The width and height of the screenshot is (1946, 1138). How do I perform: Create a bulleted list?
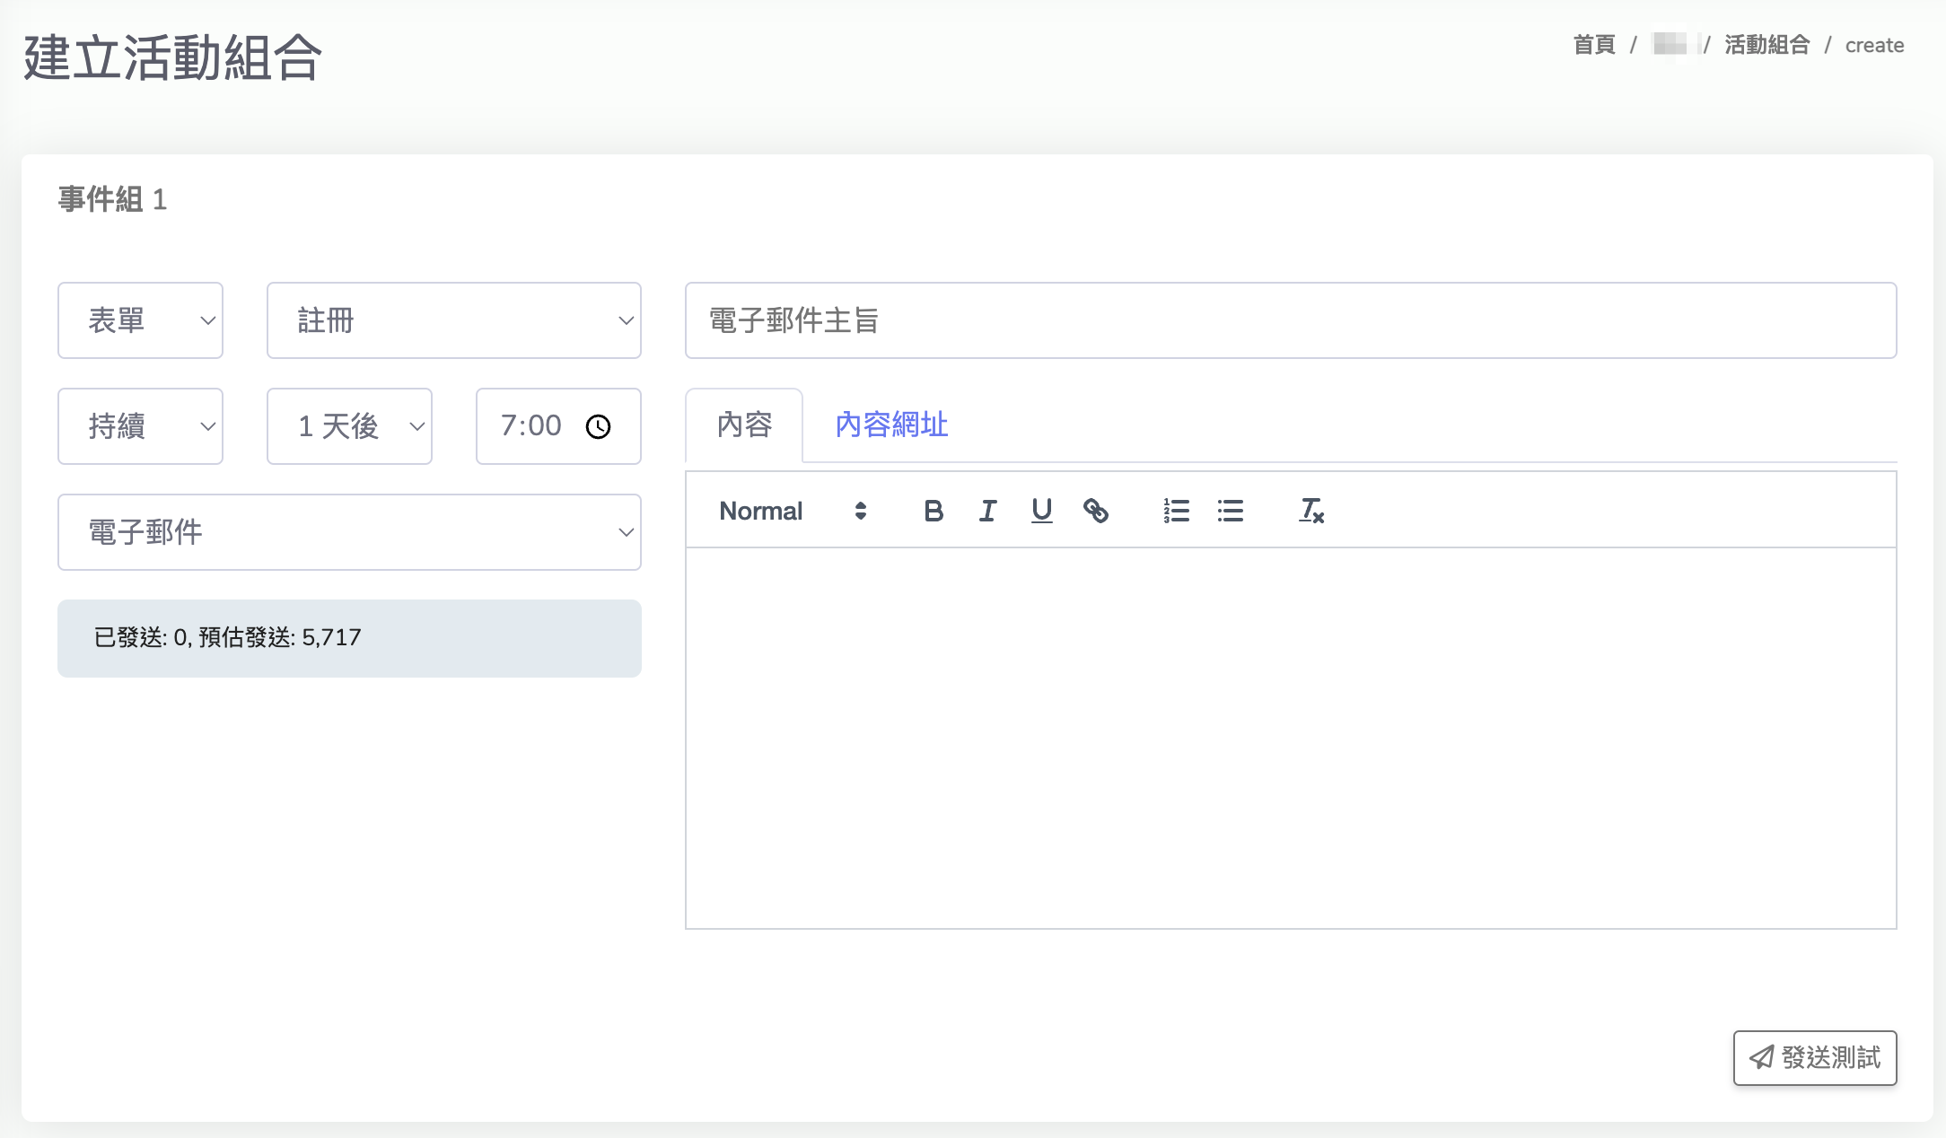point(1230,511)
